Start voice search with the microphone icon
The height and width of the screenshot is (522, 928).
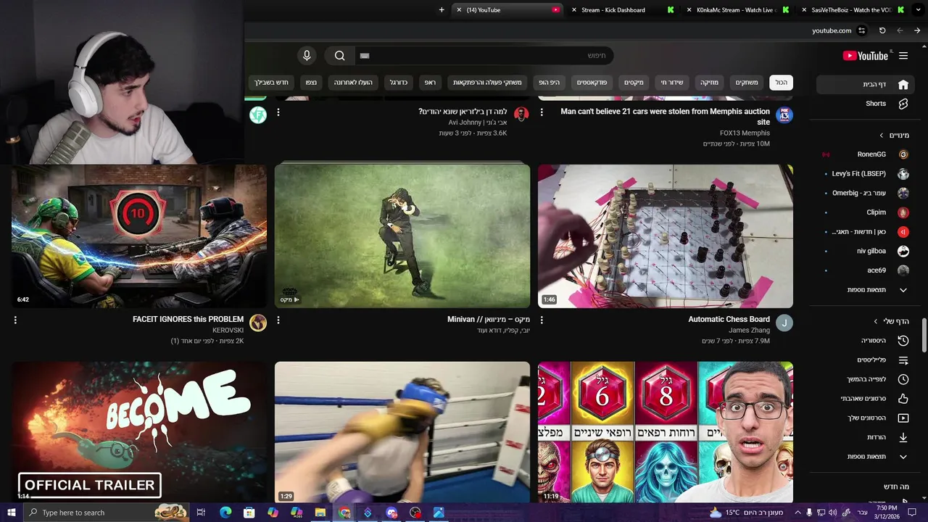pos(307,56)
